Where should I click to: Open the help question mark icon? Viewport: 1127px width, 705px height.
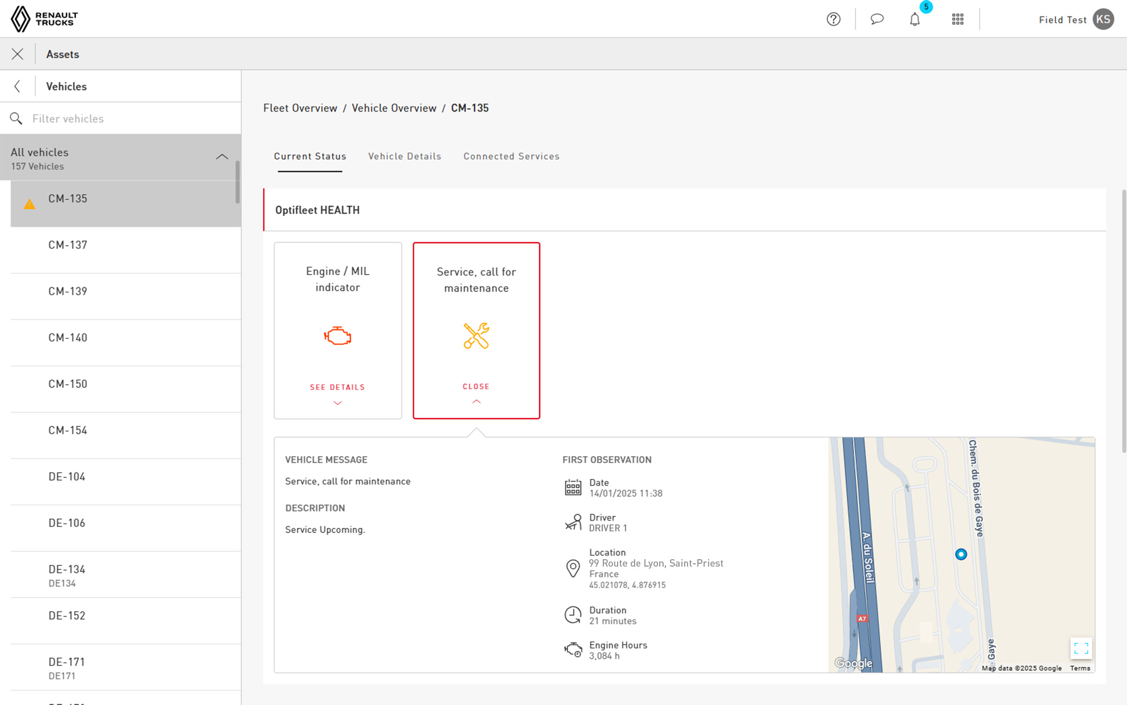(x=833, y=19)
